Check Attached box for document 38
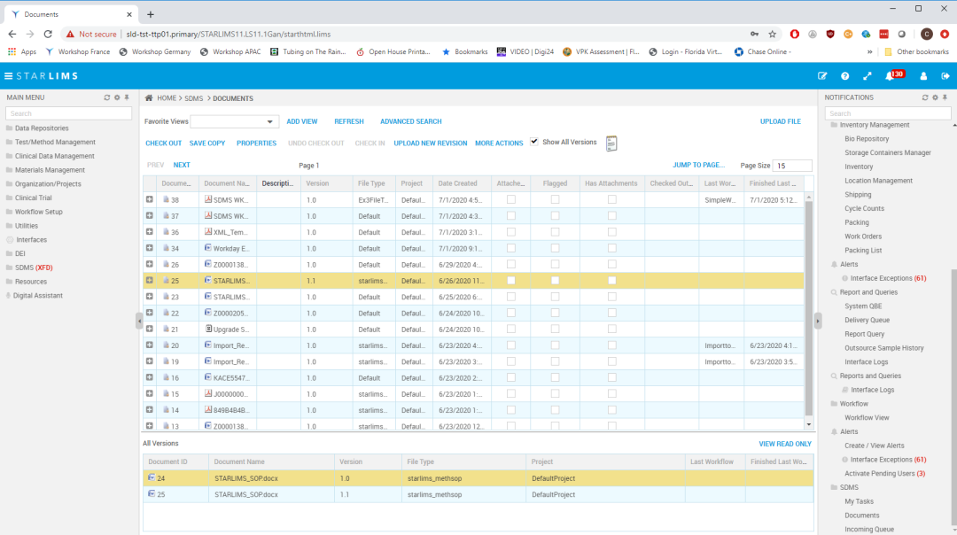 pyautogui.click(x=511, y=199)
